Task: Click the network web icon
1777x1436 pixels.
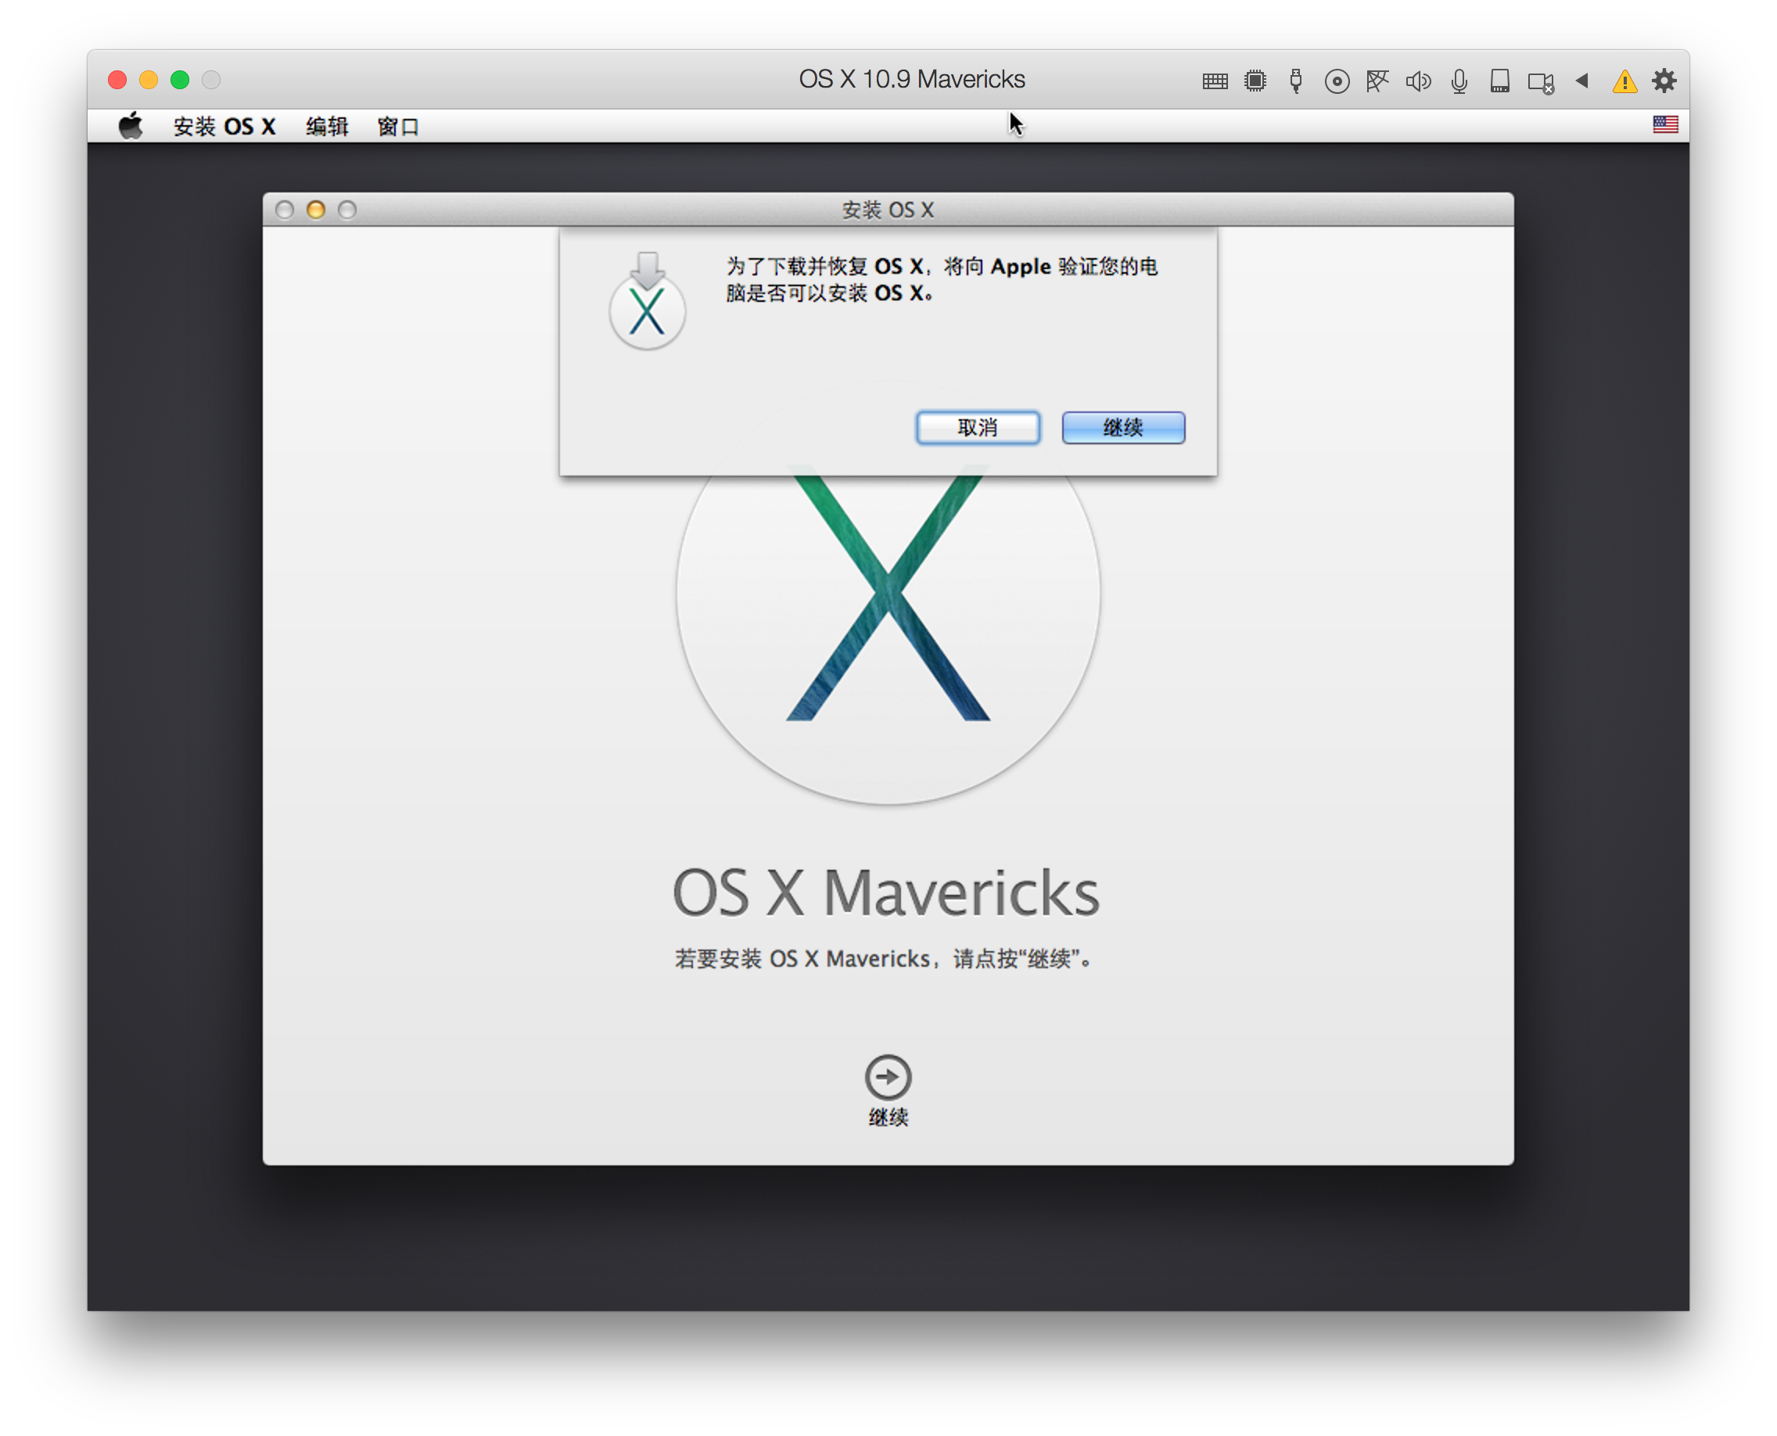Action: (1377, 81)
